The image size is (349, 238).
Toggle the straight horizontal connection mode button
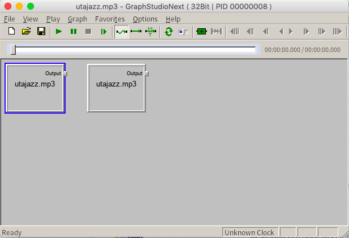tap(136, 32)
